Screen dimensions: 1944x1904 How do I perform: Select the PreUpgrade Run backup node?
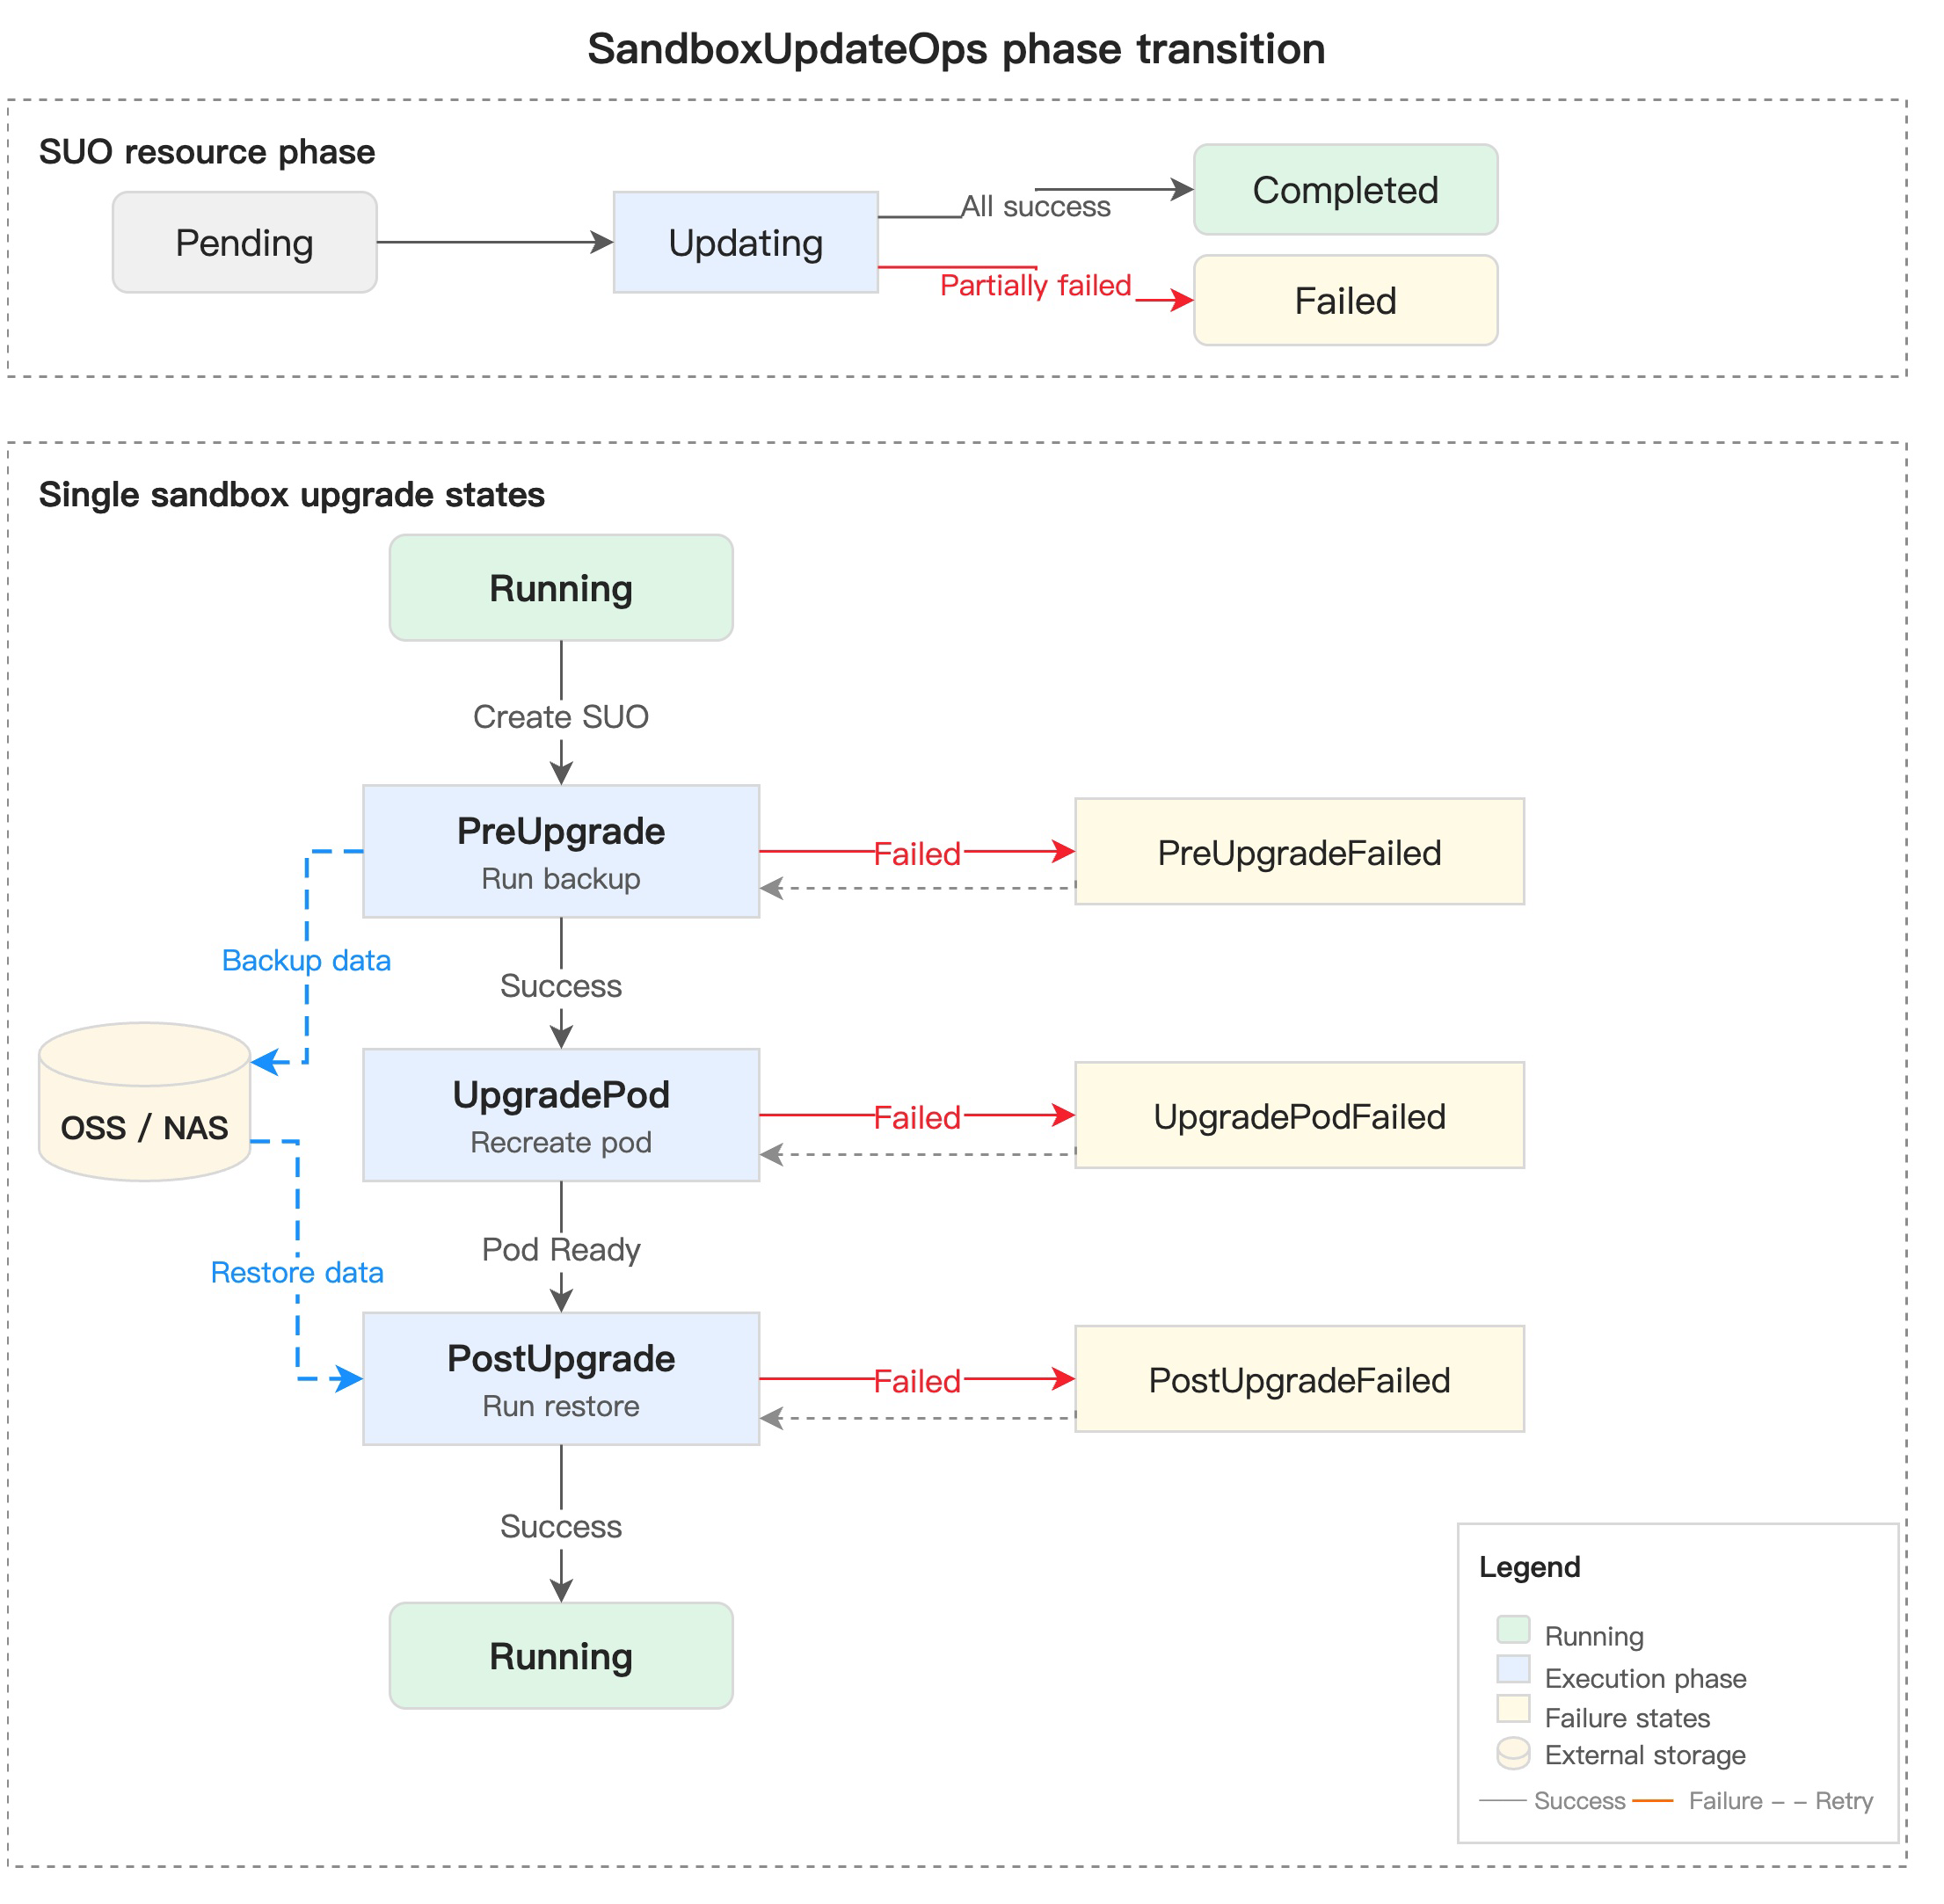click(561, 851)
